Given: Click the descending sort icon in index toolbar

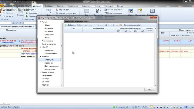Looking at the screenshot, I should [x=109, y=25].
